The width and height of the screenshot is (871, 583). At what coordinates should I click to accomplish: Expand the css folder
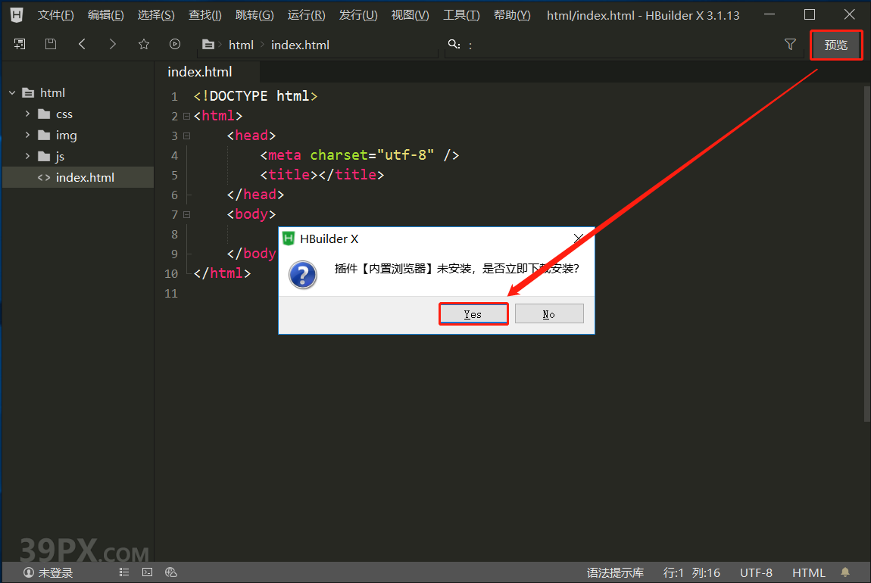coord(29,114)
